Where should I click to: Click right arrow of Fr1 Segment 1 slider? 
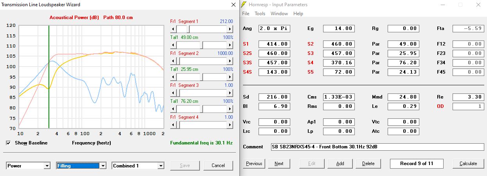(230, 29)
